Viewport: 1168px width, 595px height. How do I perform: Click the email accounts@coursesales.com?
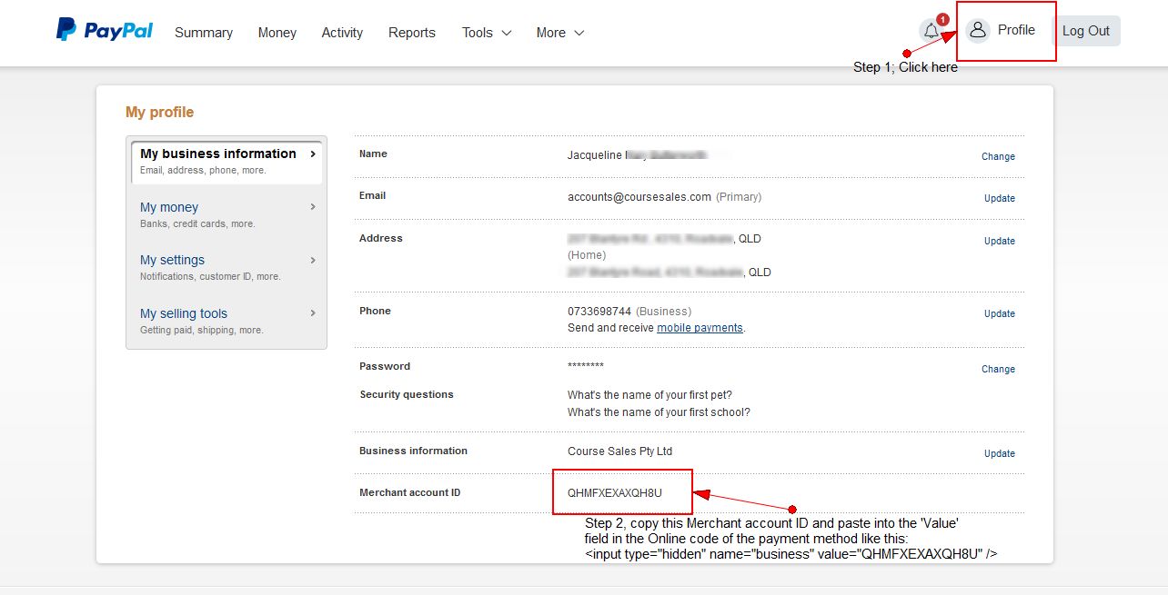(x=639, y=196)
